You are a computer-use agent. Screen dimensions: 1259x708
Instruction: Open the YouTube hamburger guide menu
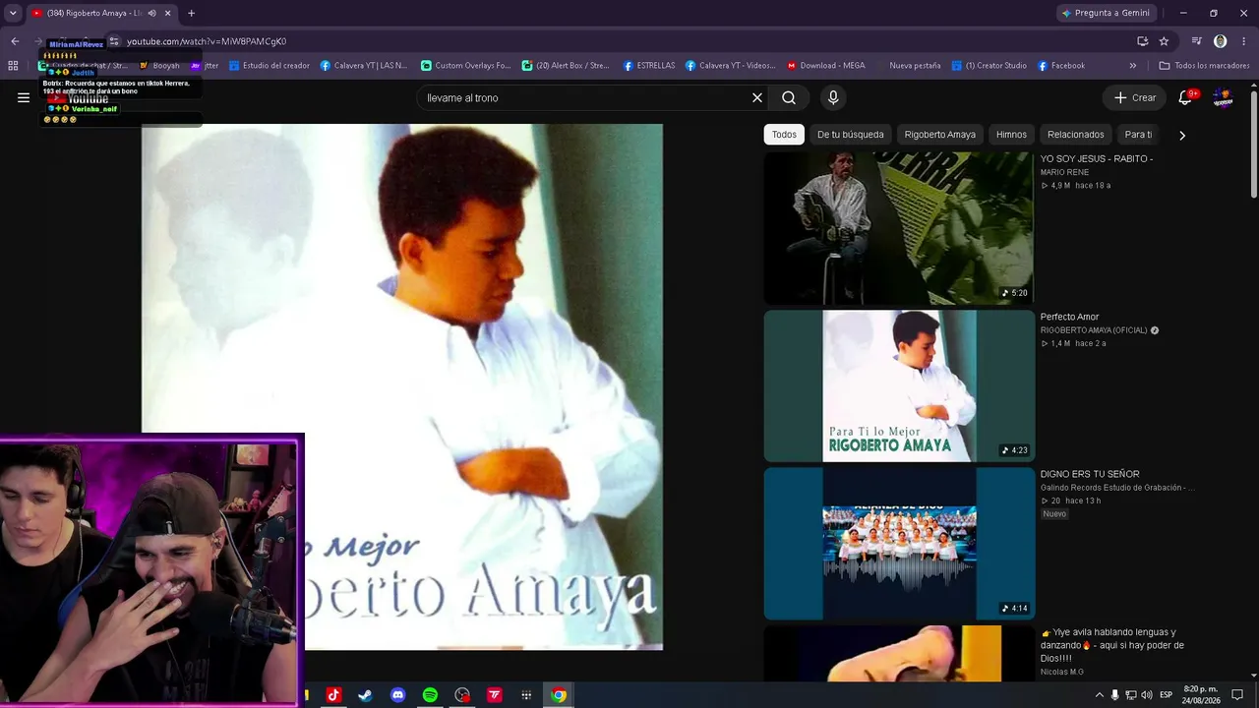(24, 97)
